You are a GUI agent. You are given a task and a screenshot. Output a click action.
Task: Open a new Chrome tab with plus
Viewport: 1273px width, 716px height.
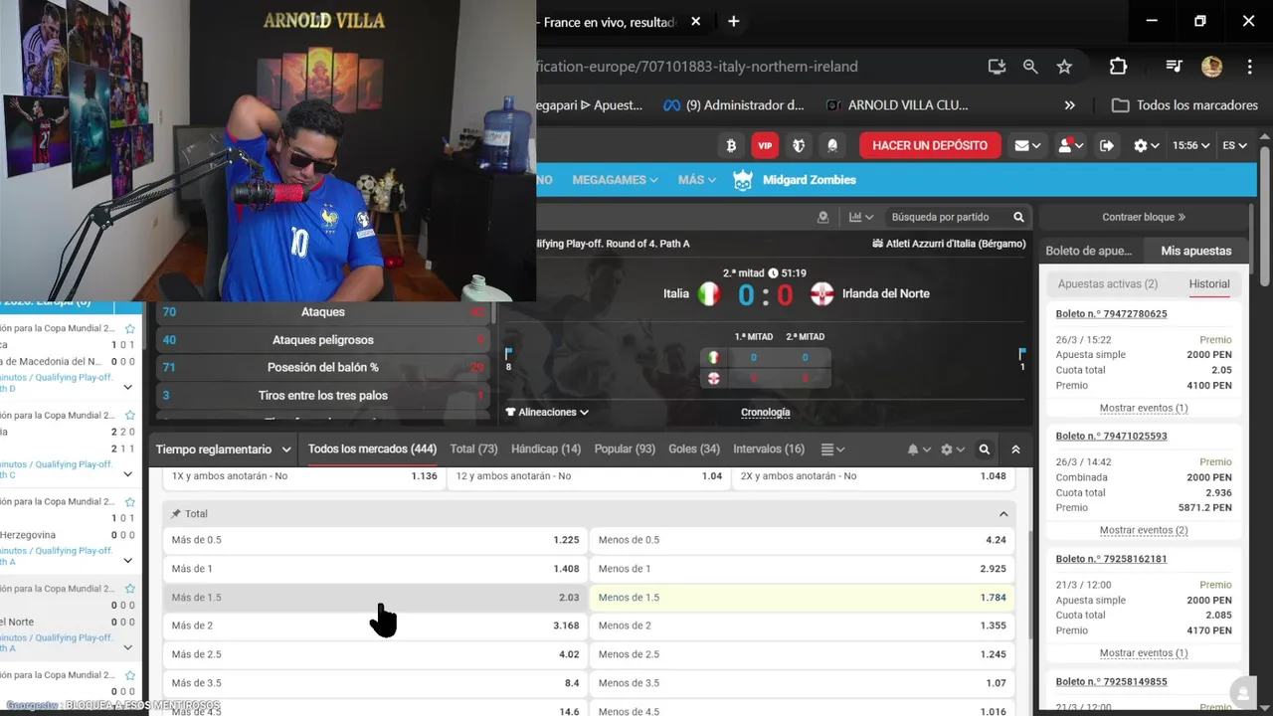pyautogui.click(x=733, y=21)
